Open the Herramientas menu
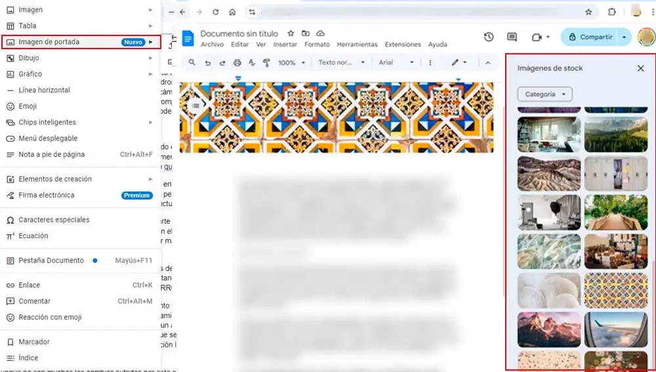Viewport: 656px width, 372px height. [358, 45]
